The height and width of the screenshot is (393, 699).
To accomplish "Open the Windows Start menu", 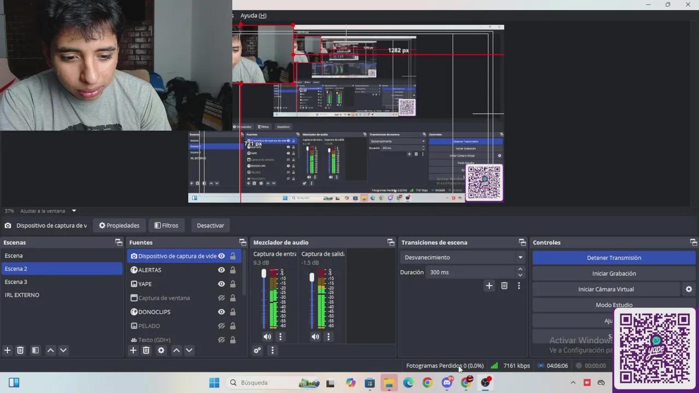I will (214, 383).
